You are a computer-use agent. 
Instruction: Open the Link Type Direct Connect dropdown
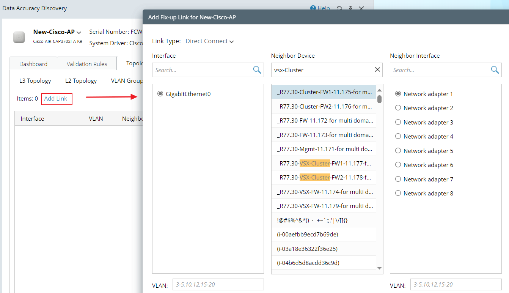[x=209, y=41]
